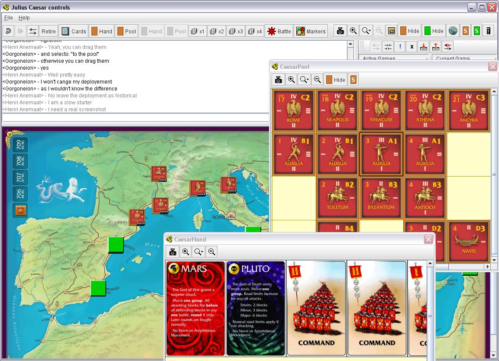Close the CaesarPool window
The image size is (499, 361).
[493, 66]
